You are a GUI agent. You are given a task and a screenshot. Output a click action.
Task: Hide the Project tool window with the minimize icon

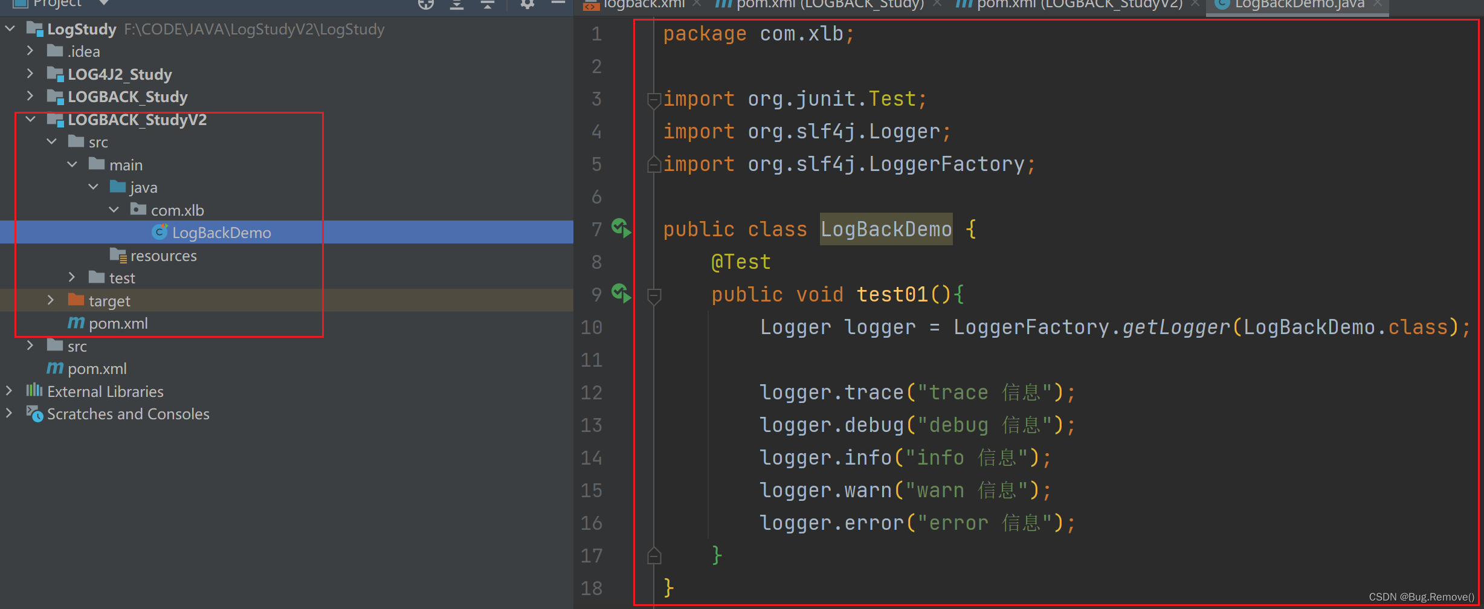pyautogui.click(x=557, y=5)
